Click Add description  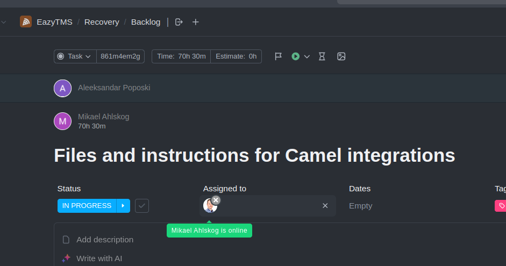105,240
